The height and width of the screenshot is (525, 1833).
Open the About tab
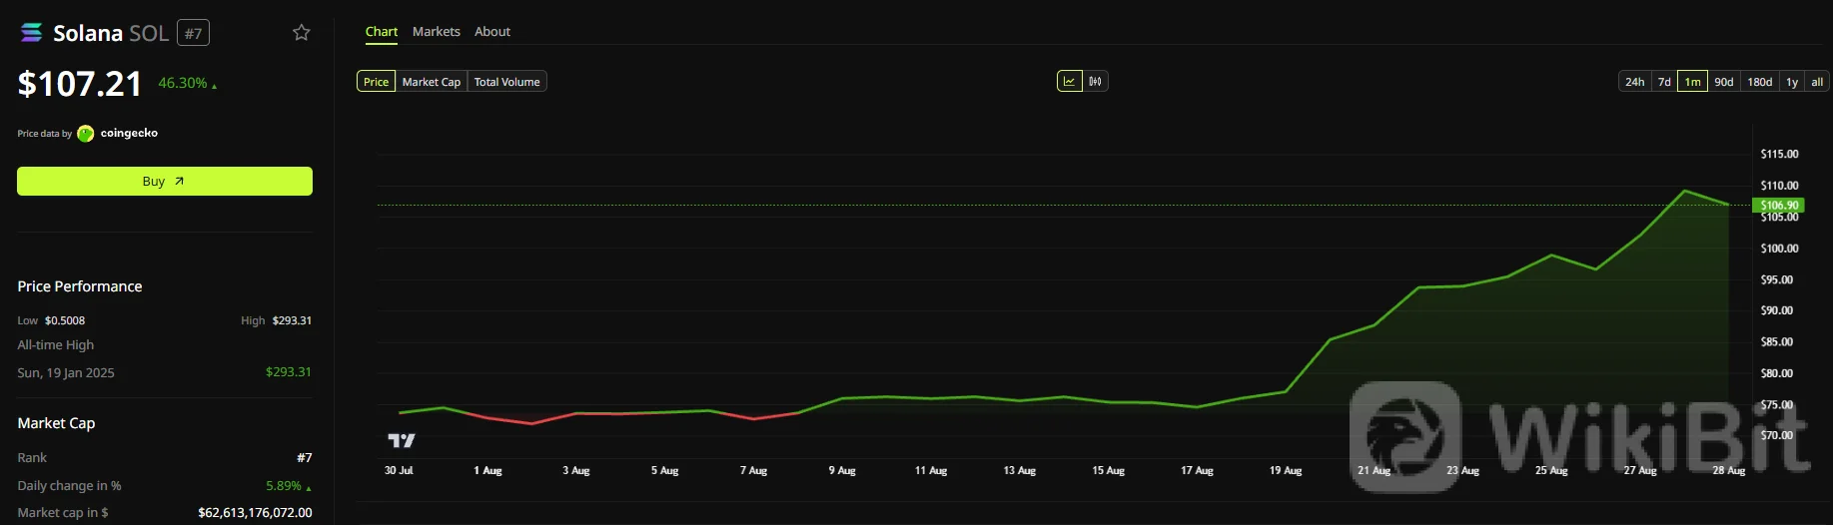click(x=492, y=32)
